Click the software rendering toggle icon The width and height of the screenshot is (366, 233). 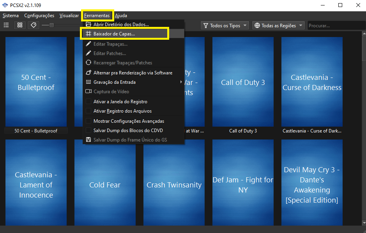tap(88, 73)
